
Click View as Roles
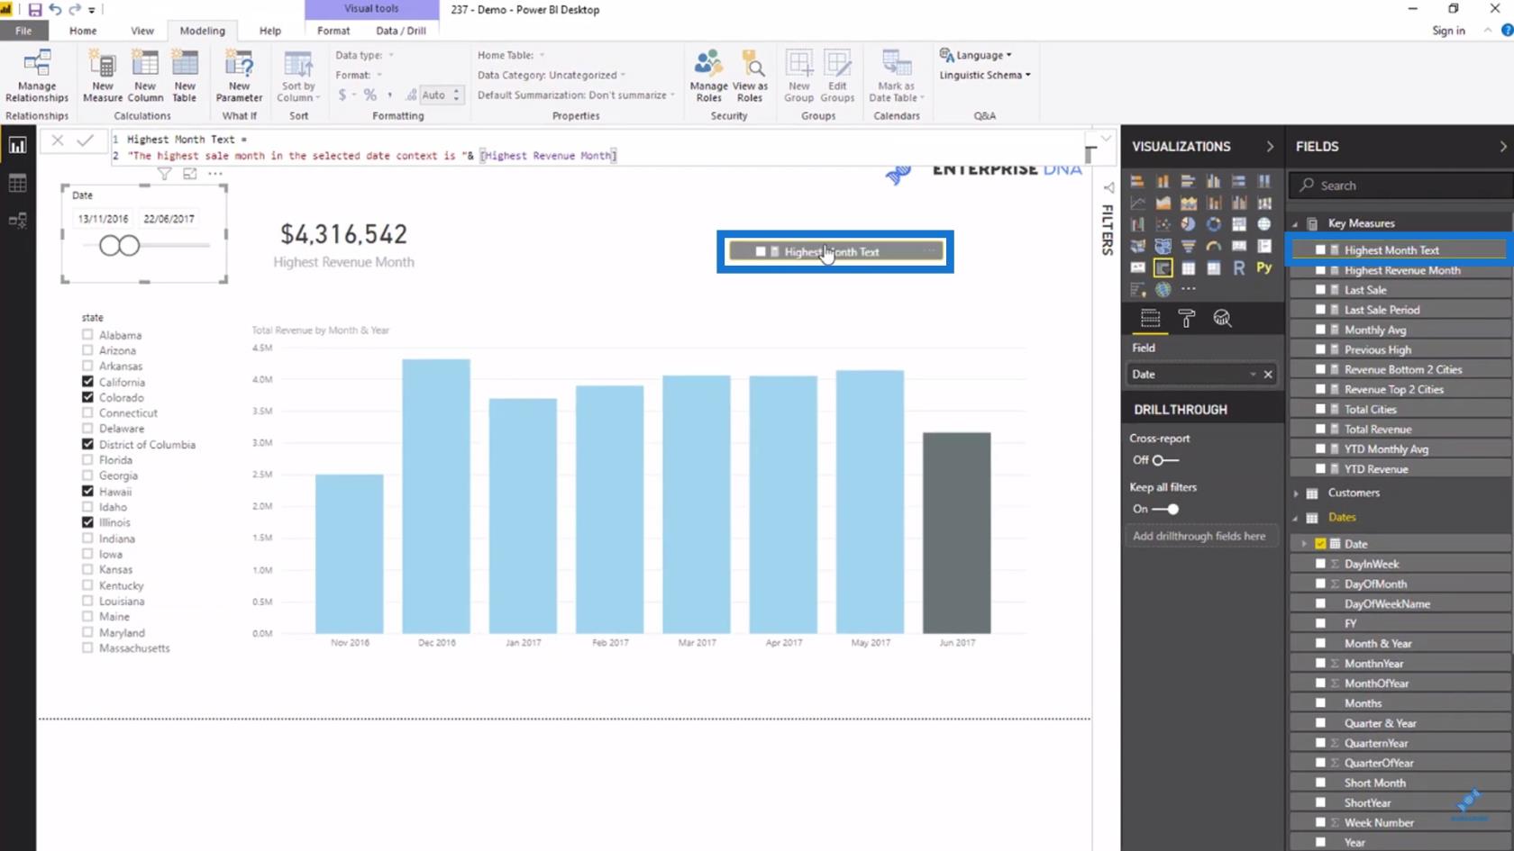coord(750,77)
